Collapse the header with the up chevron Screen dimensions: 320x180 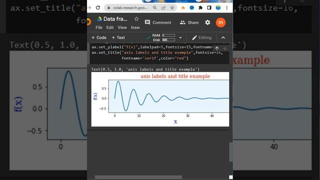click(223, 37)
